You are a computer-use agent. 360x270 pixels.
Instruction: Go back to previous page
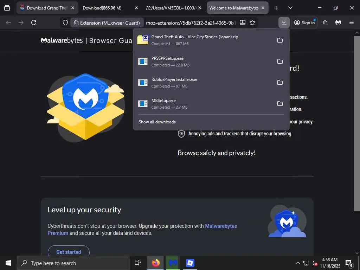click(8, 22)
